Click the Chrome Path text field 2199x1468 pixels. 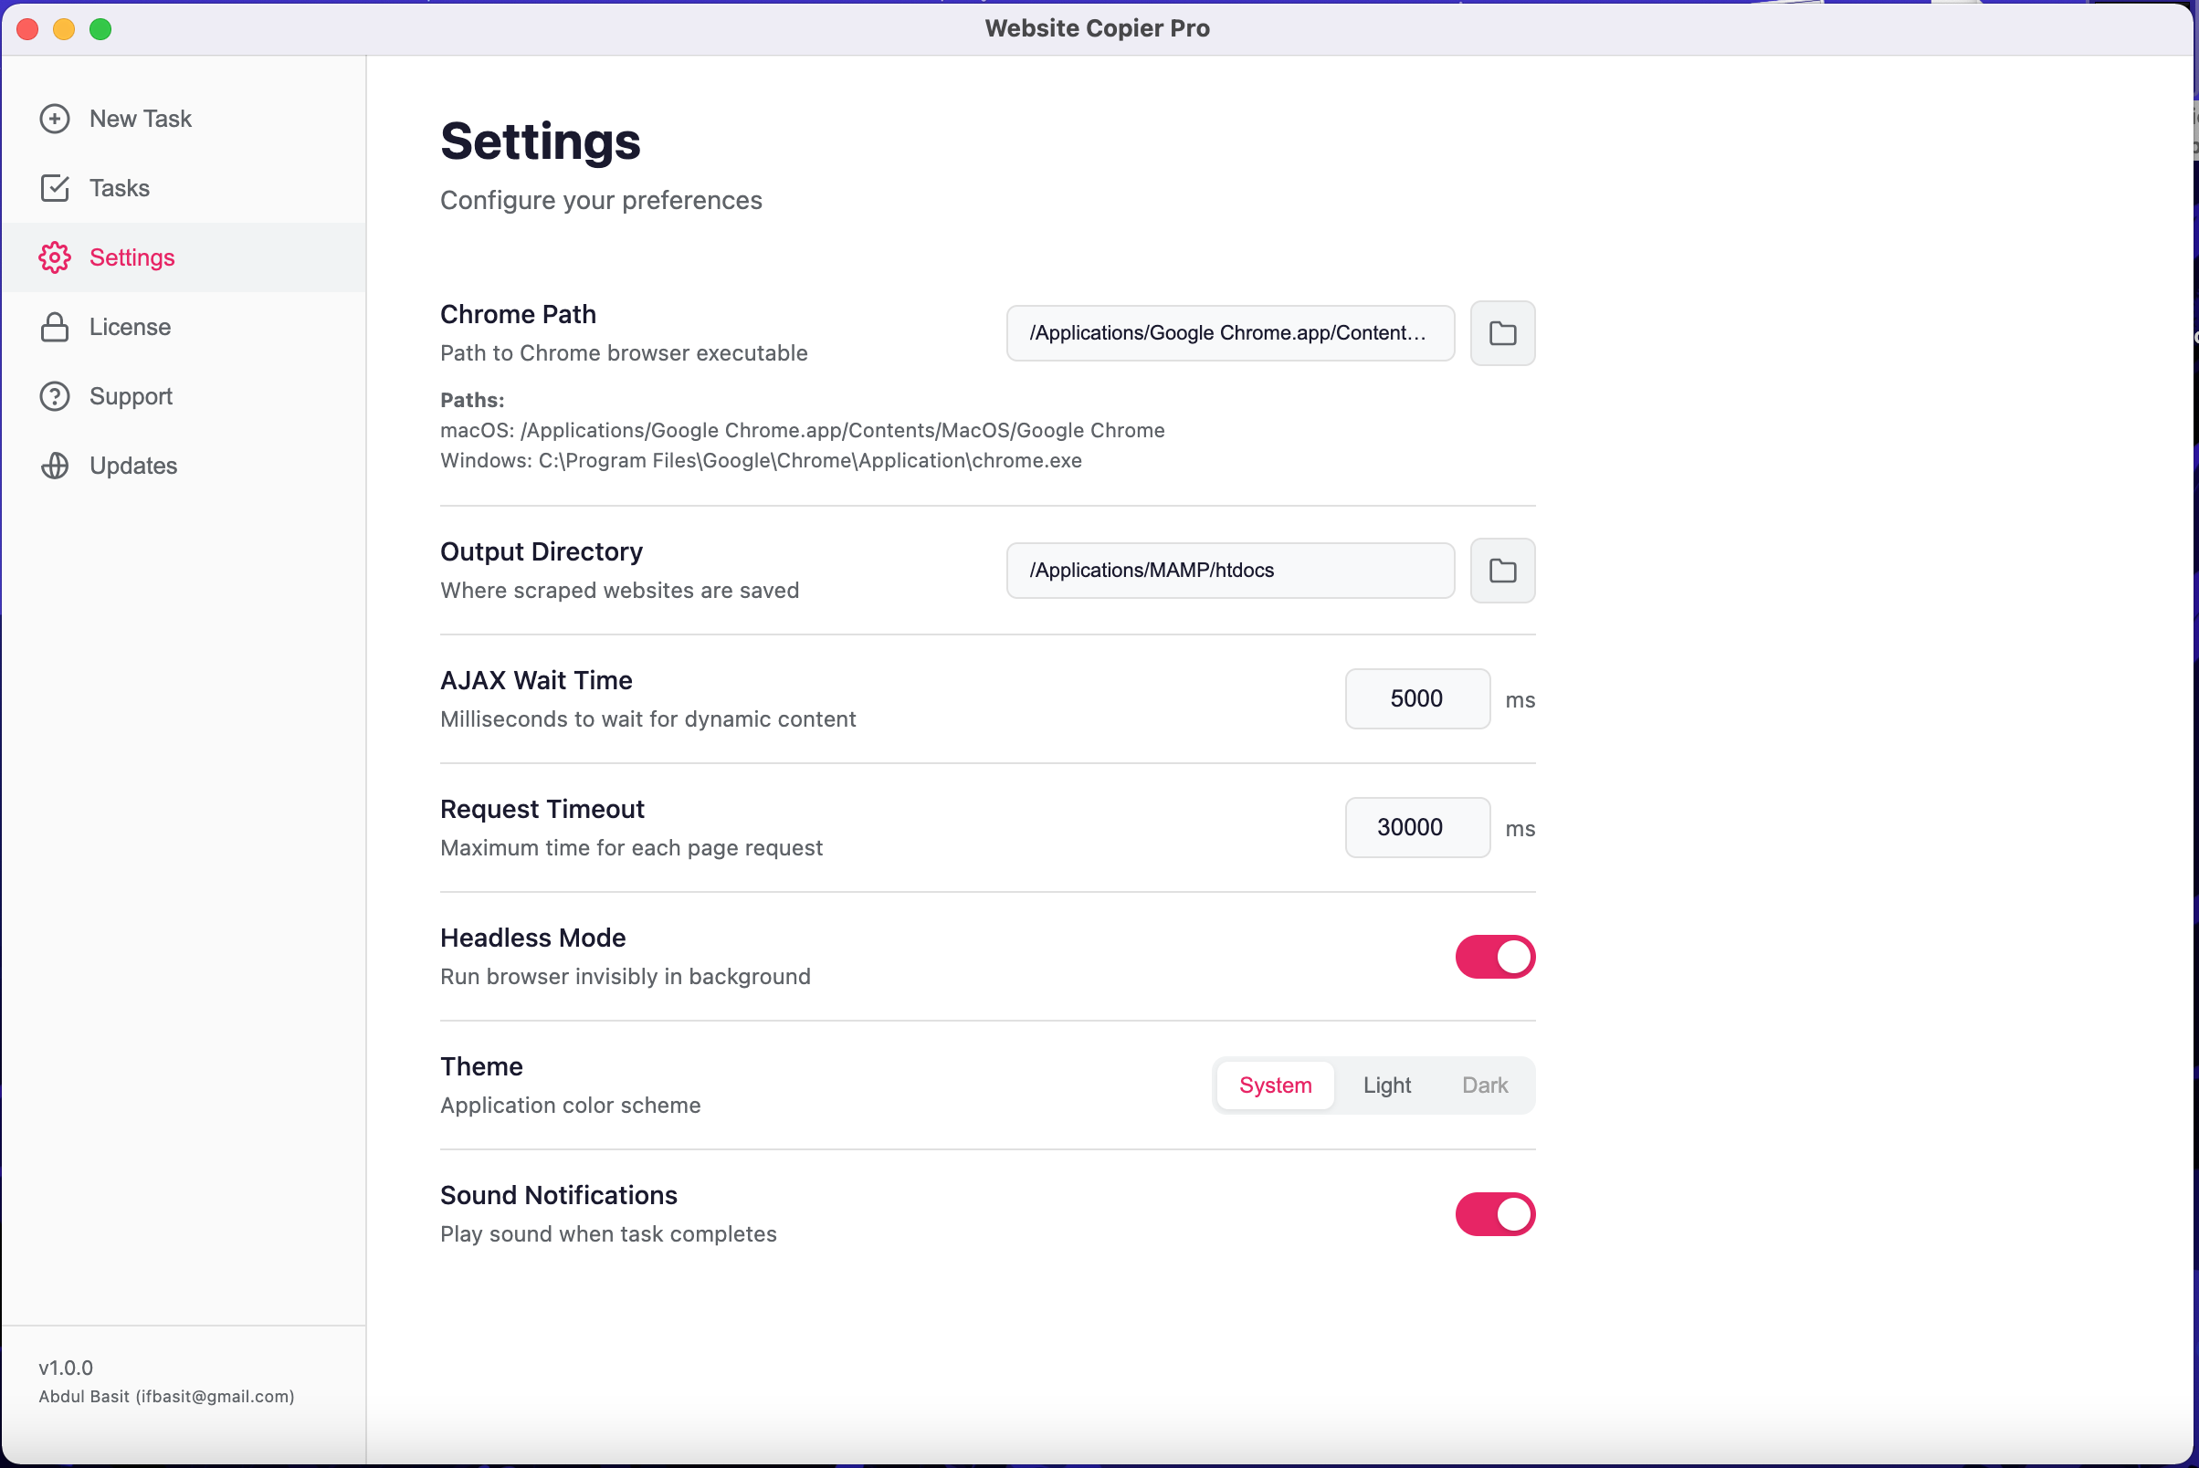point(1229,333)
